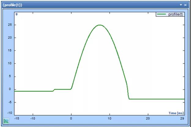Click the profile(t) legend label

pyautogui.click(x=176, y=14)
